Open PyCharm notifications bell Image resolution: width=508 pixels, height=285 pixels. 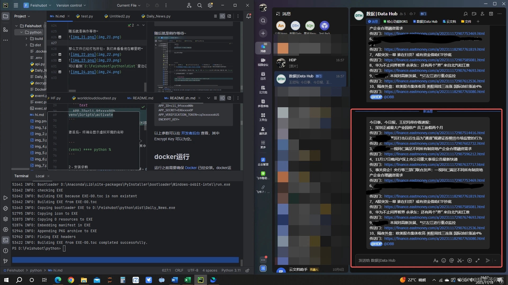click(249, 16)
